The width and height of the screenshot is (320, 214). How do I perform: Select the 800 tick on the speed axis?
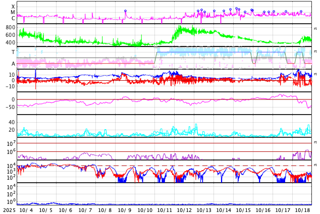tap(11, 27)
